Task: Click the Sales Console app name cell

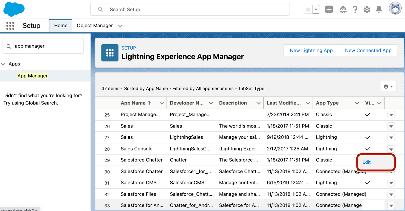Action: coord(136,149)
